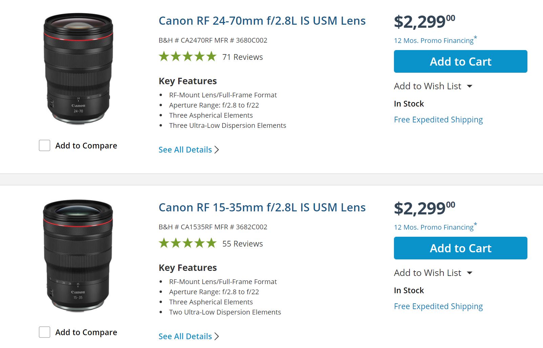
Task: Check Add to Compare for 24-70mm lens
Action: [x=45, y=145]
